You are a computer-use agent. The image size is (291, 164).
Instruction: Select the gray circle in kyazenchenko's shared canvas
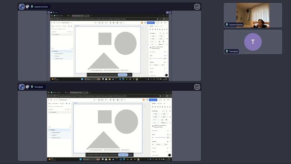tap(125, 43)
